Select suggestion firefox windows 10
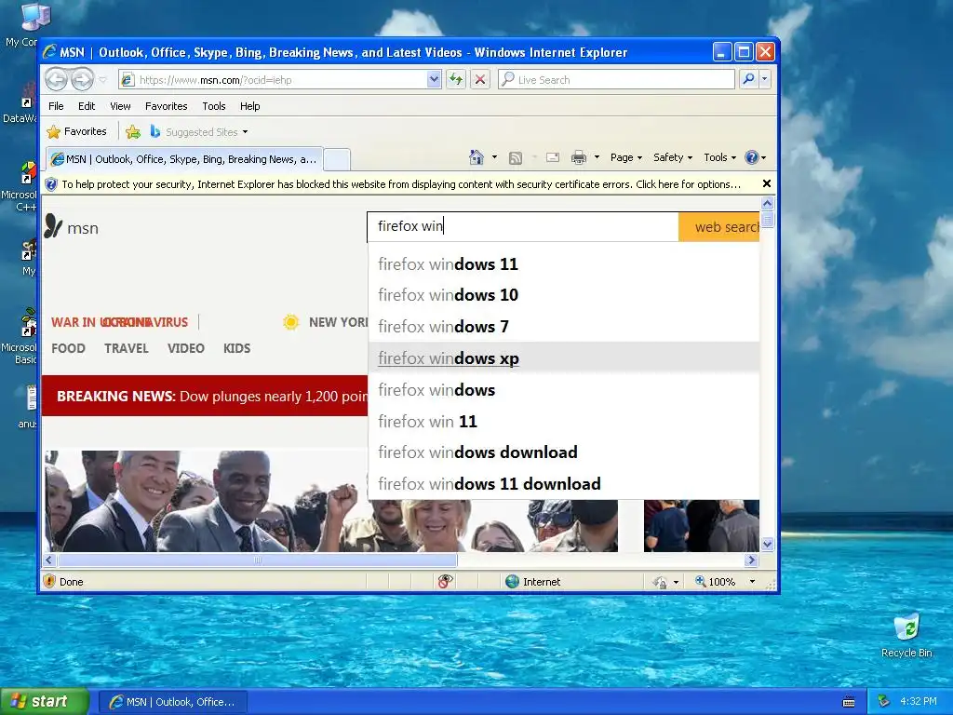 (x=564, y=295)
